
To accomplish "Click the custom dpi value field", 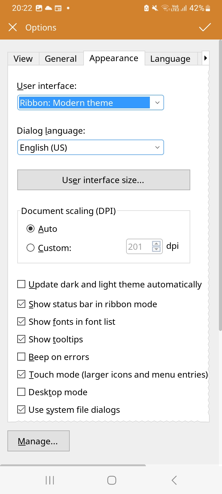I will [x=139, y=246].
